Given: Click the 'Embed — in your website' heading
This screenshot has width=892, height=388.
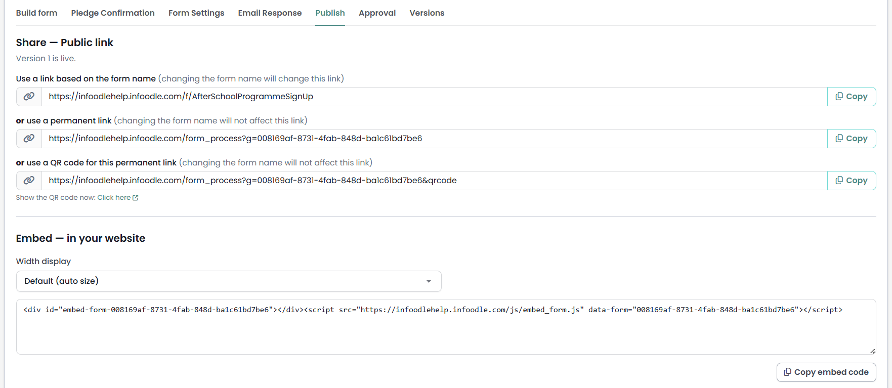Looking at the screenshot, I should [x=80, y=238].
